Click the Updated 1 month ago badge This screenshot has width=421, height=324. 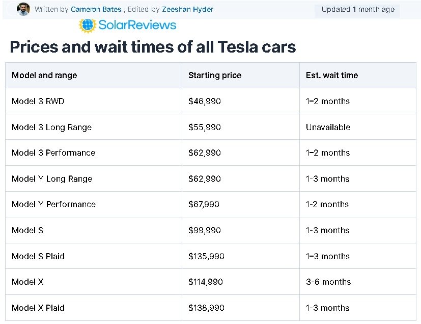coord(358,10)
